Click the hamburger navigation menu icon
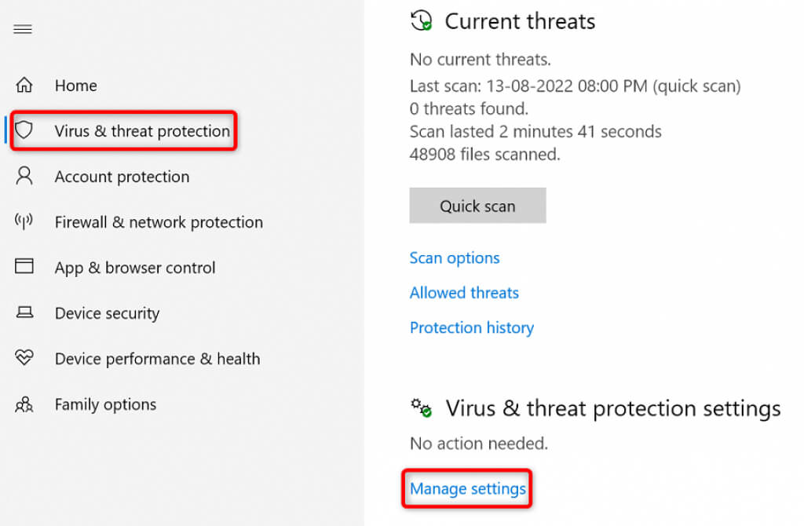 pyautogui.click(x=24, y=30)
